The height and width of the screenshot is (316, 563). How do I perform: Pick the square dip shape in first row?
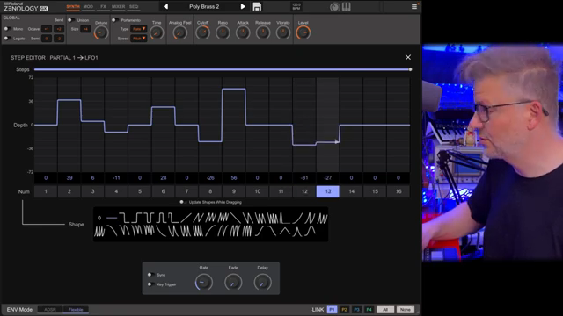150,218
